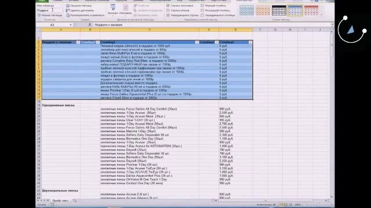Open the filter dropdown for Столбец3
The height and width of the screenshot is (208, 371).
click(x=216, y=42)
